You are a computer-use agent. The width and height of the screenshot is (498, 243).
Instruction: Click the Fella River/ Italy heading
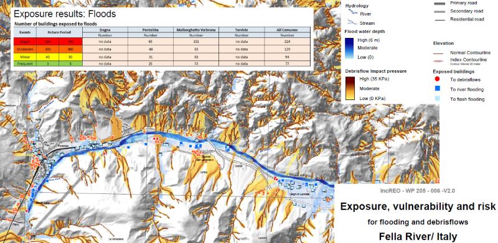(418, 236)
